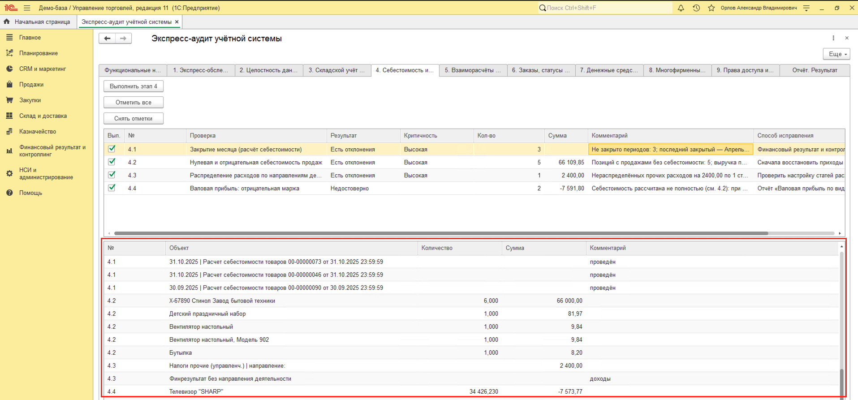The image size is (858, 400).
Task: Select the row Валовая прибыль: отрицательная маржа
Action: coord(474,188)
